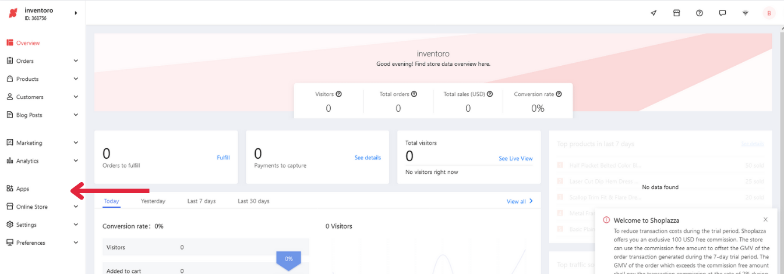The height and width of the screenshot is (274, 784).
Task: Open the chat message icon
Action: click(x=722, y=13)
